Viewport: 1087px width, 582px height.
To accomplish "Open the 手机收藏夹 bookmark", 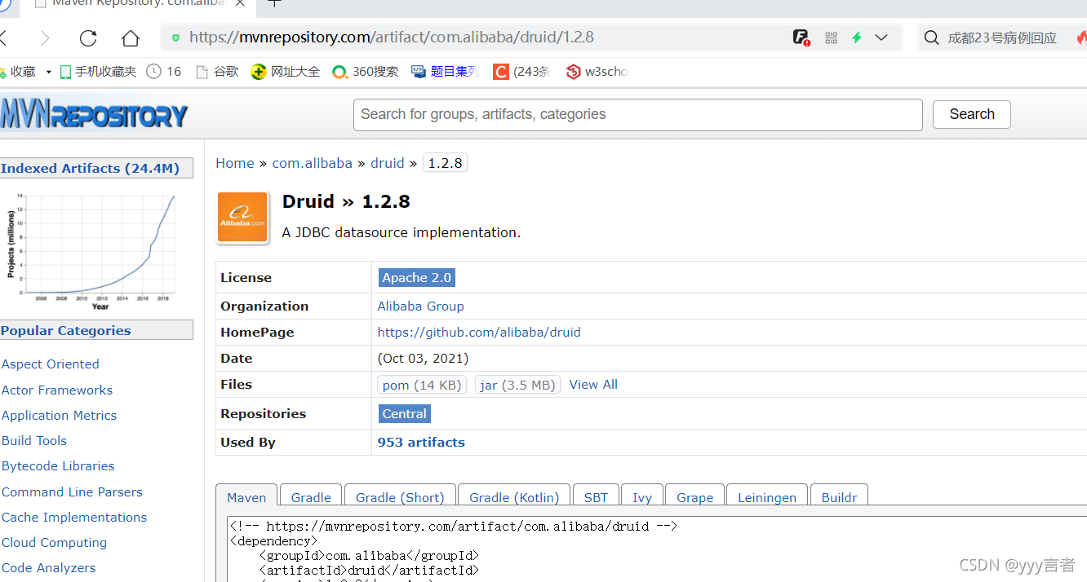I will click(x=98, y=72).
